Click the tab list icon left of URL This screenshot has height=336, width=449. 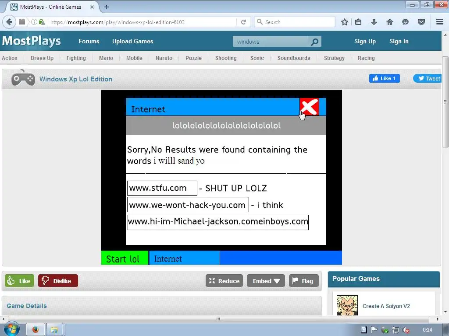22,22
